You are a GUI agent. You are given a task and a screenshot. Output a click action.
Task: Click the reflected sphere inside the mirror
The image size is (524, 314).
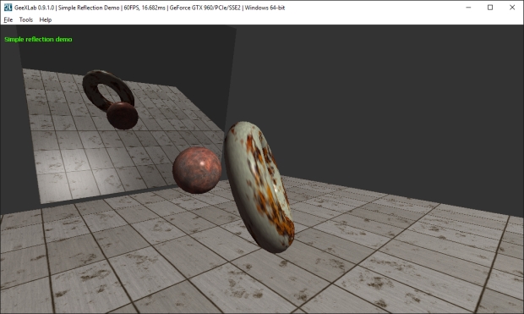[x=123, y=115]
